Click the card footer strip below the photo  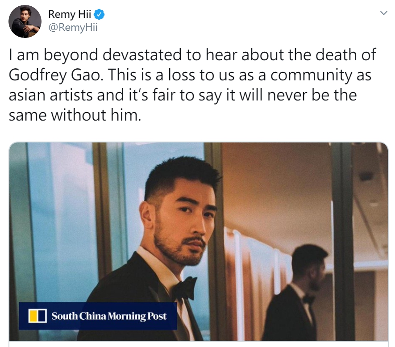[x=199, y=344]
